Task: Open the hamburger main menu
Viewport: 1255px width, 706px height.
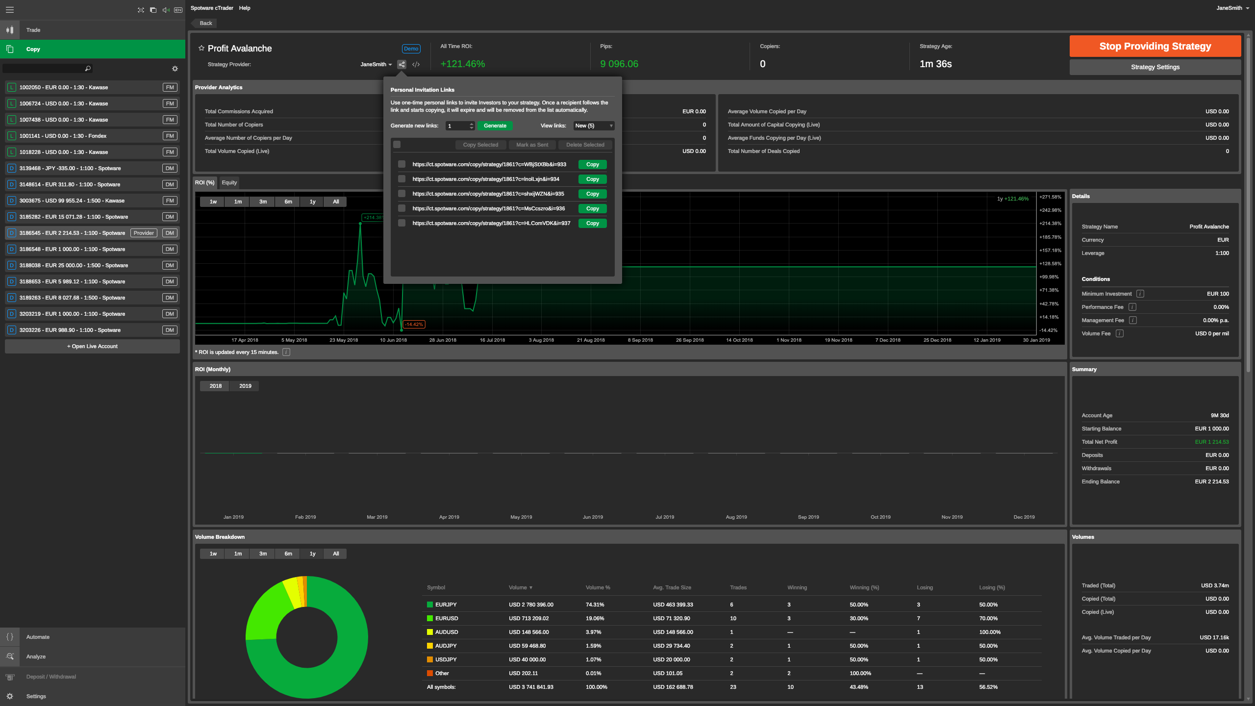Action: coord(10,10)
